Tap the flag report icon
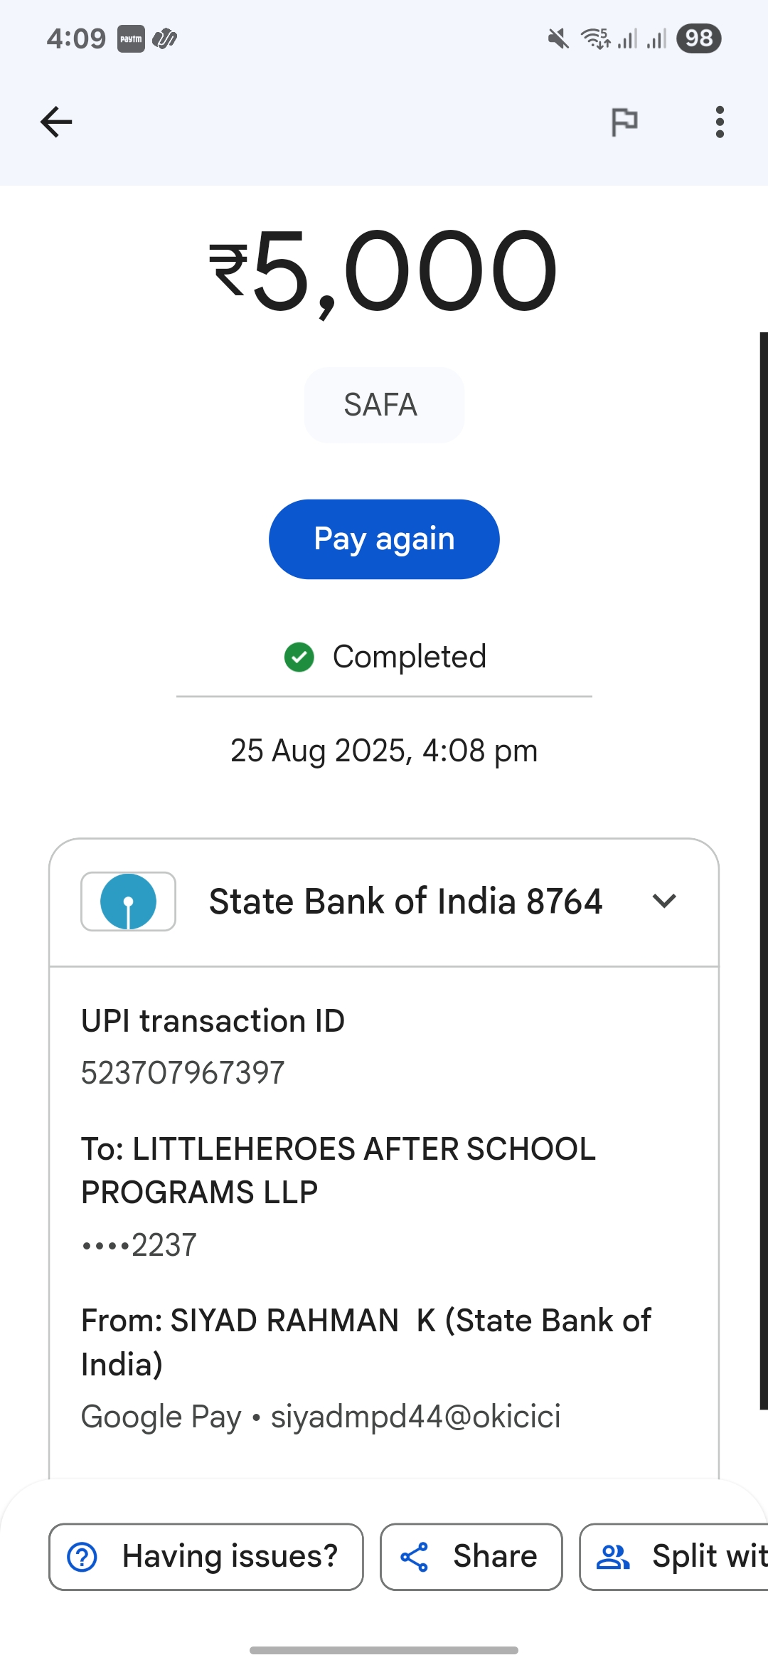 (624, 122)
